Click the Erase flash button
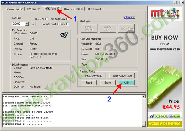The height and width of the screenshot is (131, 185). [108, 83]
